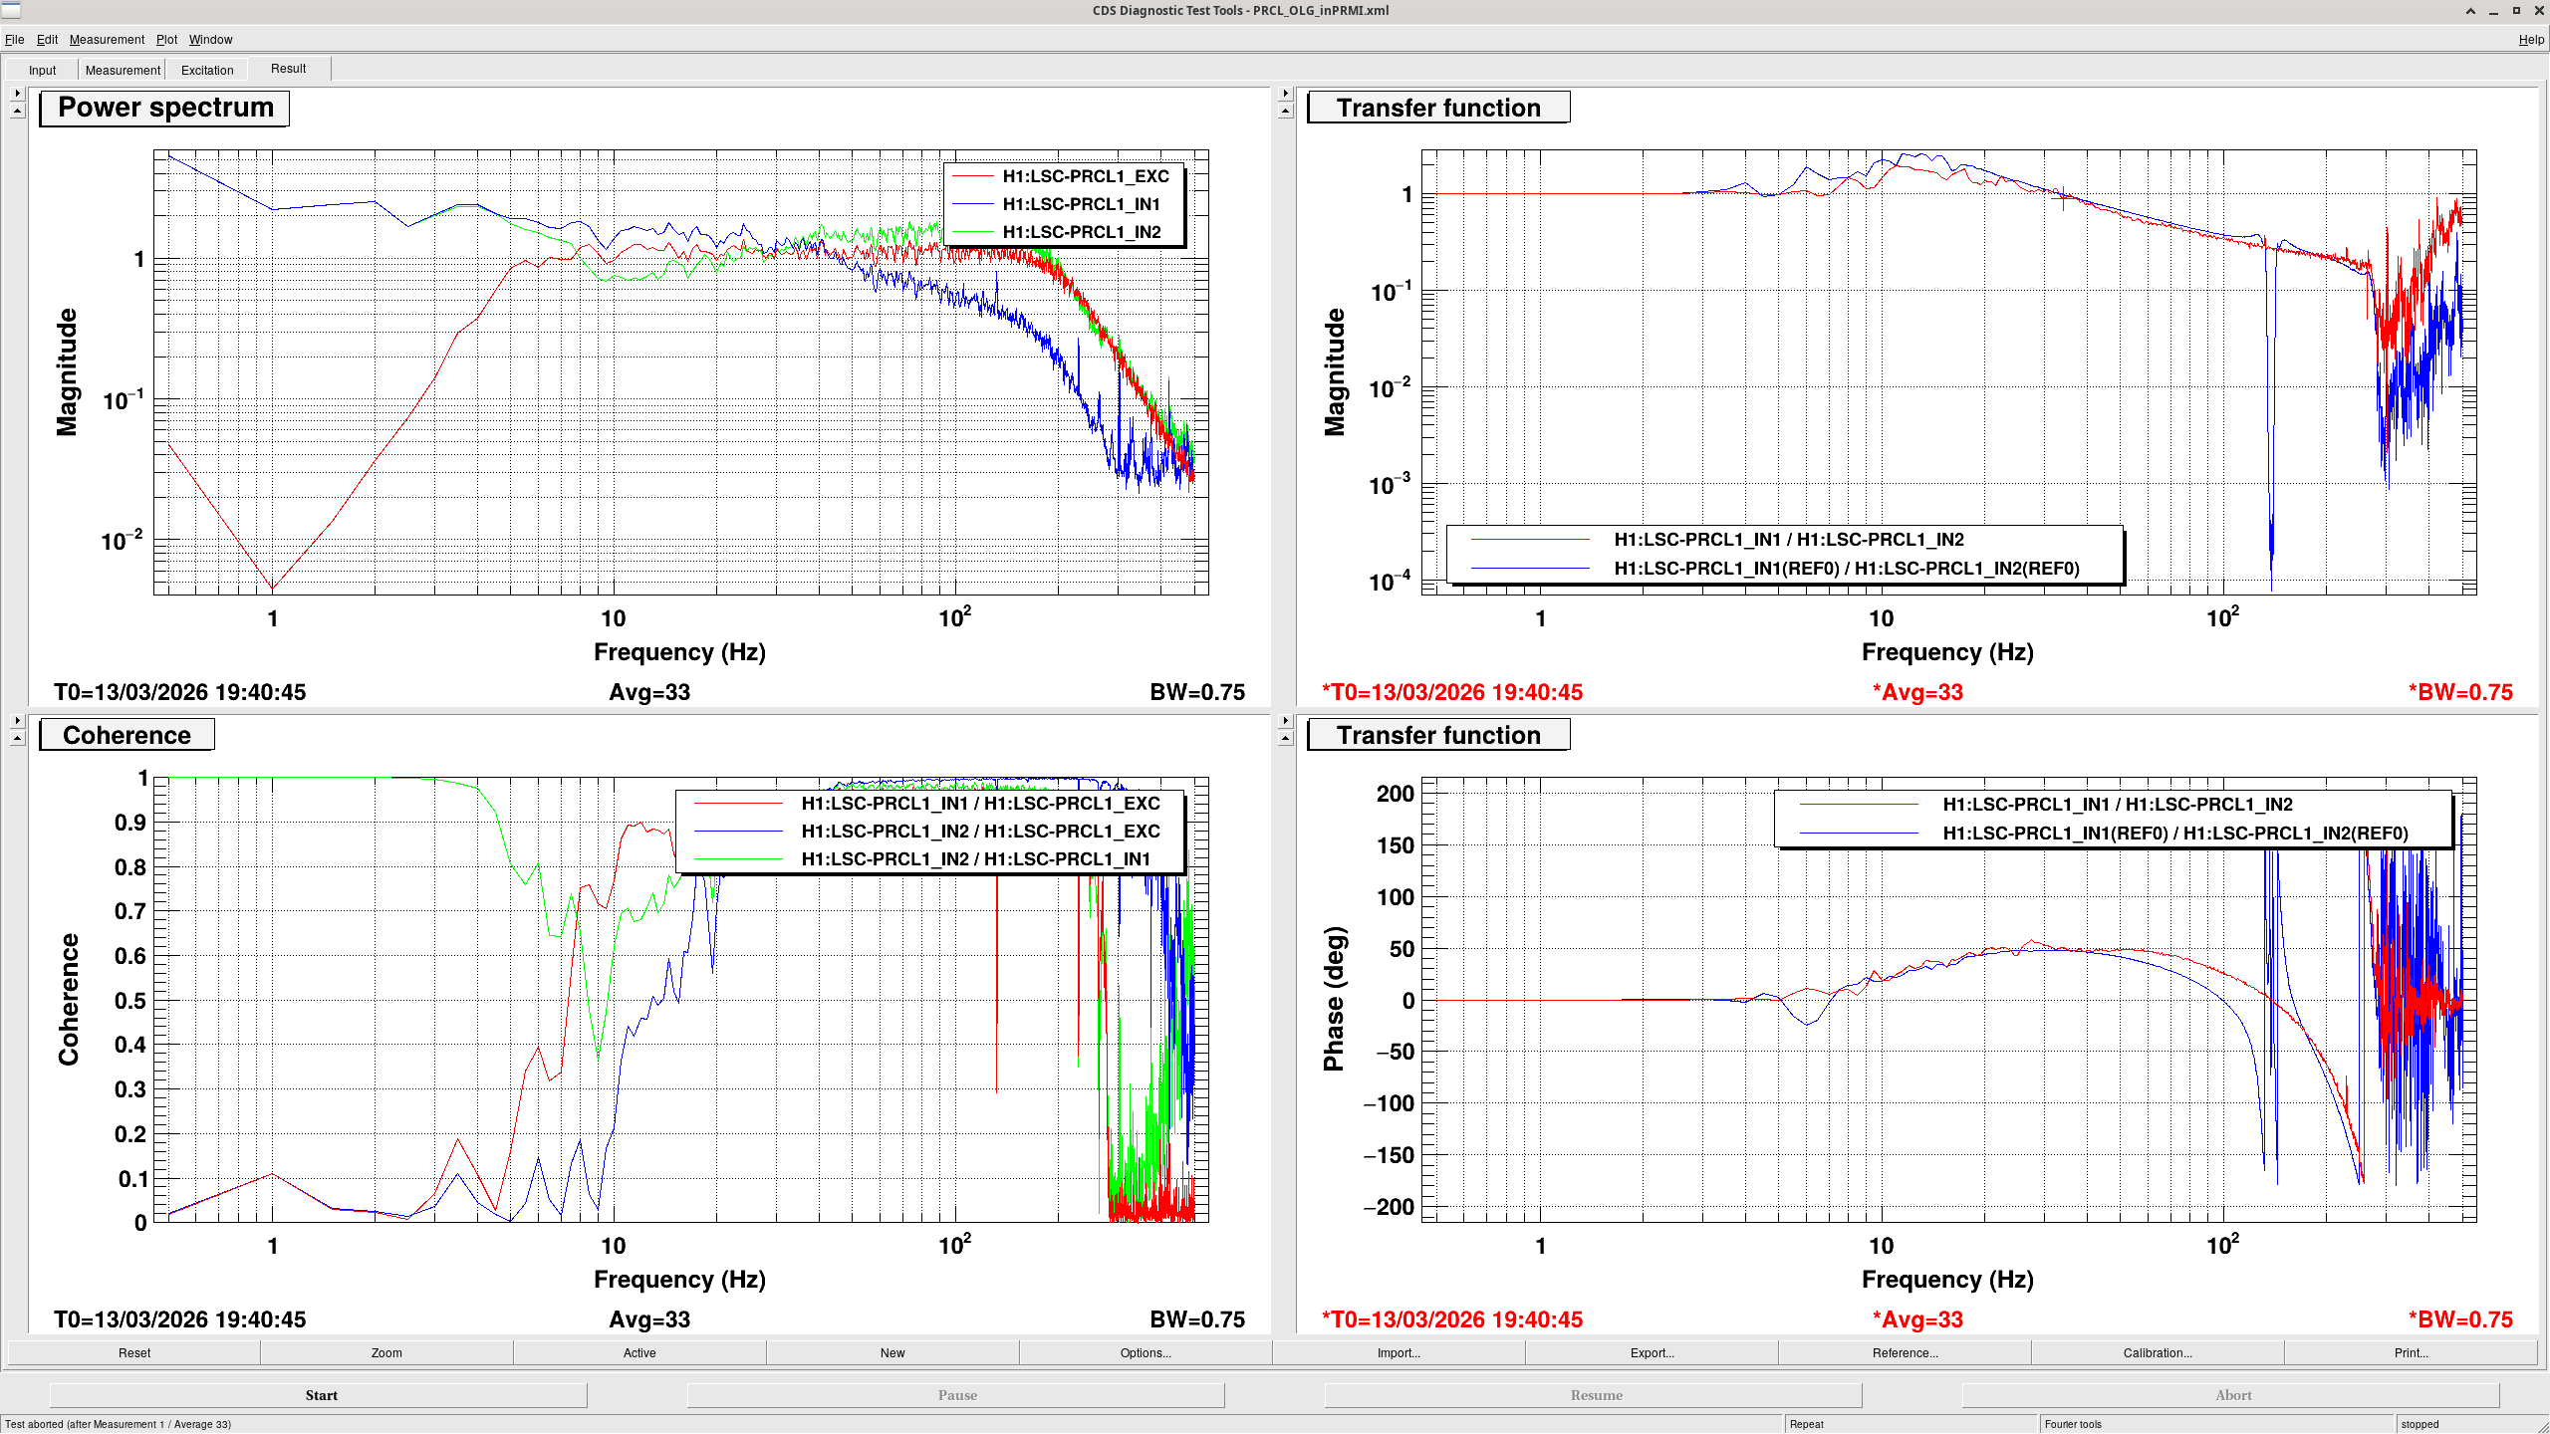
Task: Click the Export... button
Action: tap(1652, 1352)
